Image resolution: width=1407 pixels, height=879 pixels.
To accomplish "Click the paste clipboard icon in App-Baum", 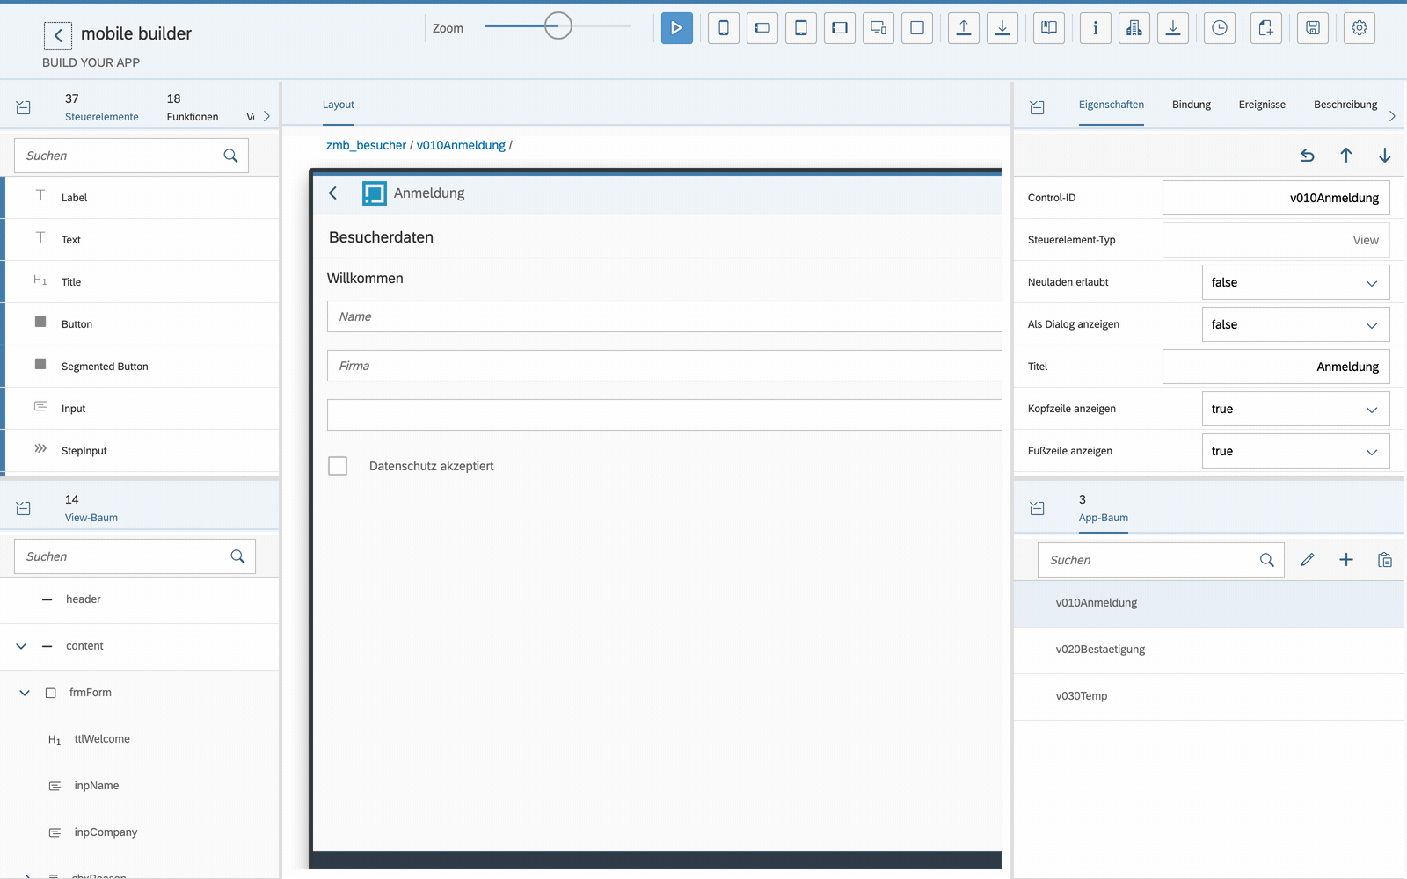I will 1385,560.
